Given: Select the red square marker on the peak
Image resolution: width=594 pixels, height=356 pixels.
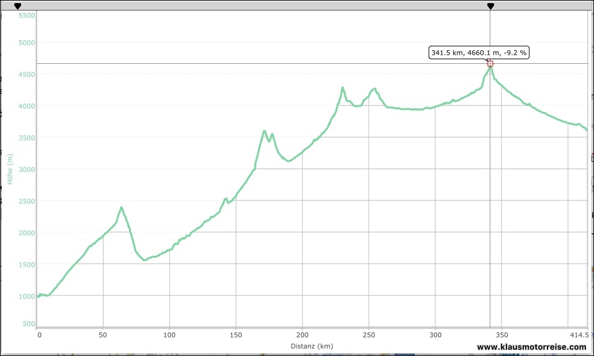Looking at the screenshot, I should click(x=490, y=64).
